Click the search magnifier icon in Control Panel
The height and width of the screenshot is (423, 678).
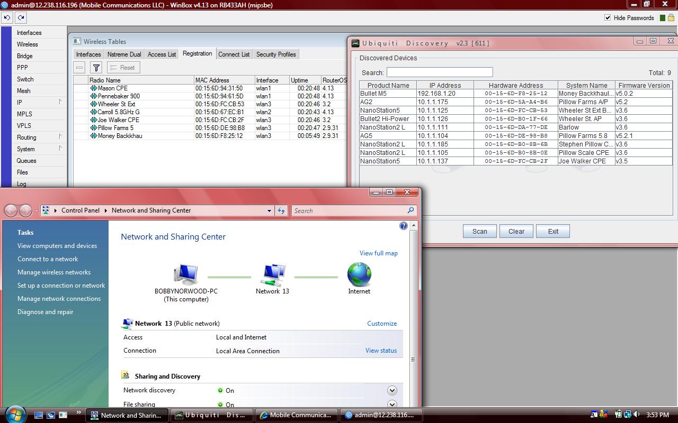tap(411, 210)
